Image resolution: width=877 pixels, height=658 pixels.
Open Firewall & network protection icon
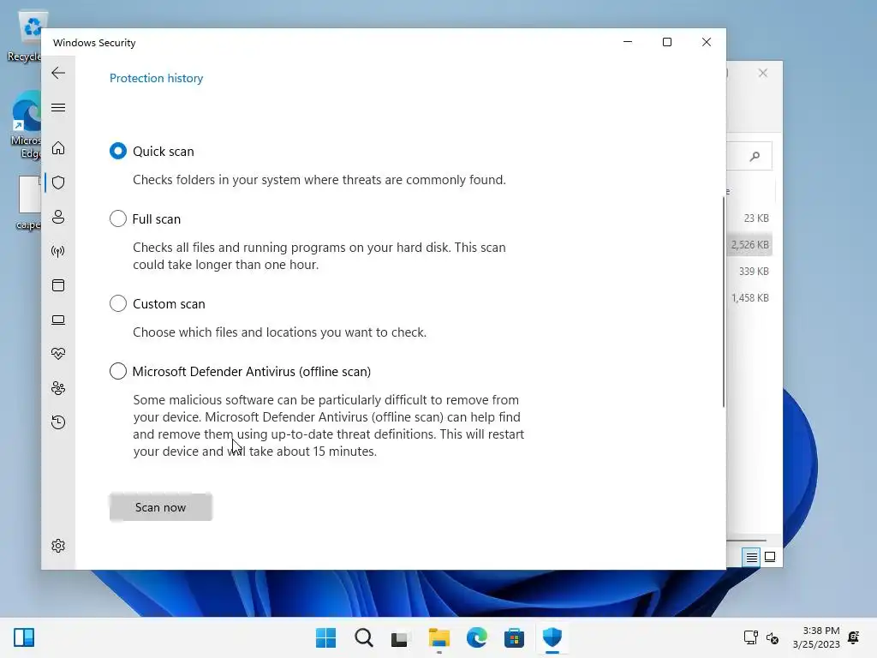tap(58, 251)
